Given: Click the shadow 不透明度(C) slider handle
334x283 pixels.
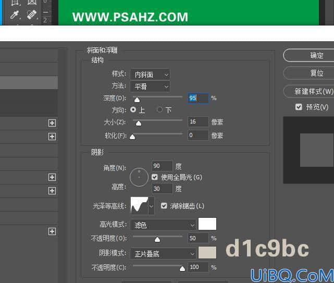Looking at the screenshot, I should click(x=182, y=268).
